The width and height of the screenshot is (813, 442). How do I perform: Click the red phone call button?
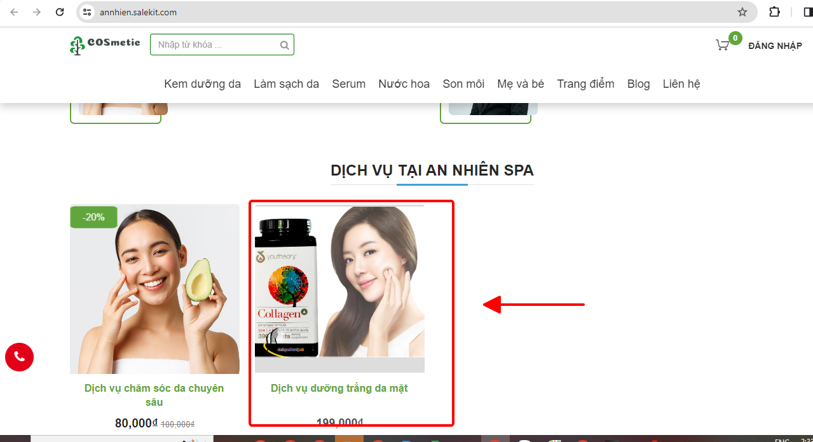click(x=19, y=357)
